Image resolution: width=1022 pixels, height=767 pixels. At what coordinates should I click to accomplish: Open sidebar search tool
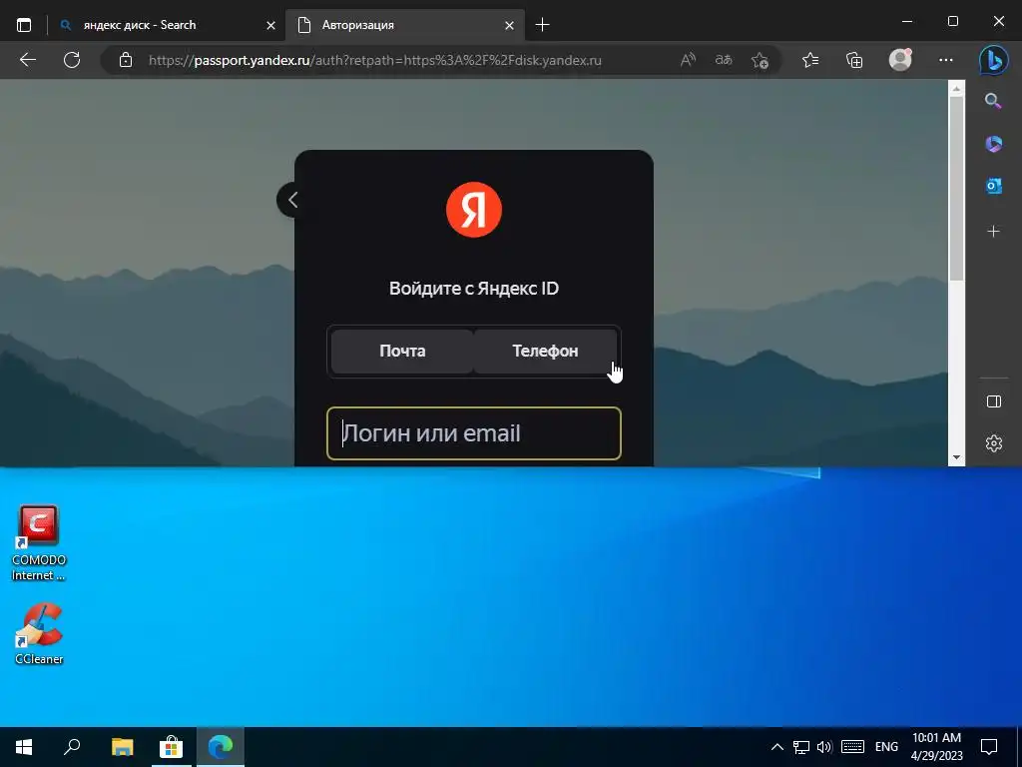coord(993,101)
